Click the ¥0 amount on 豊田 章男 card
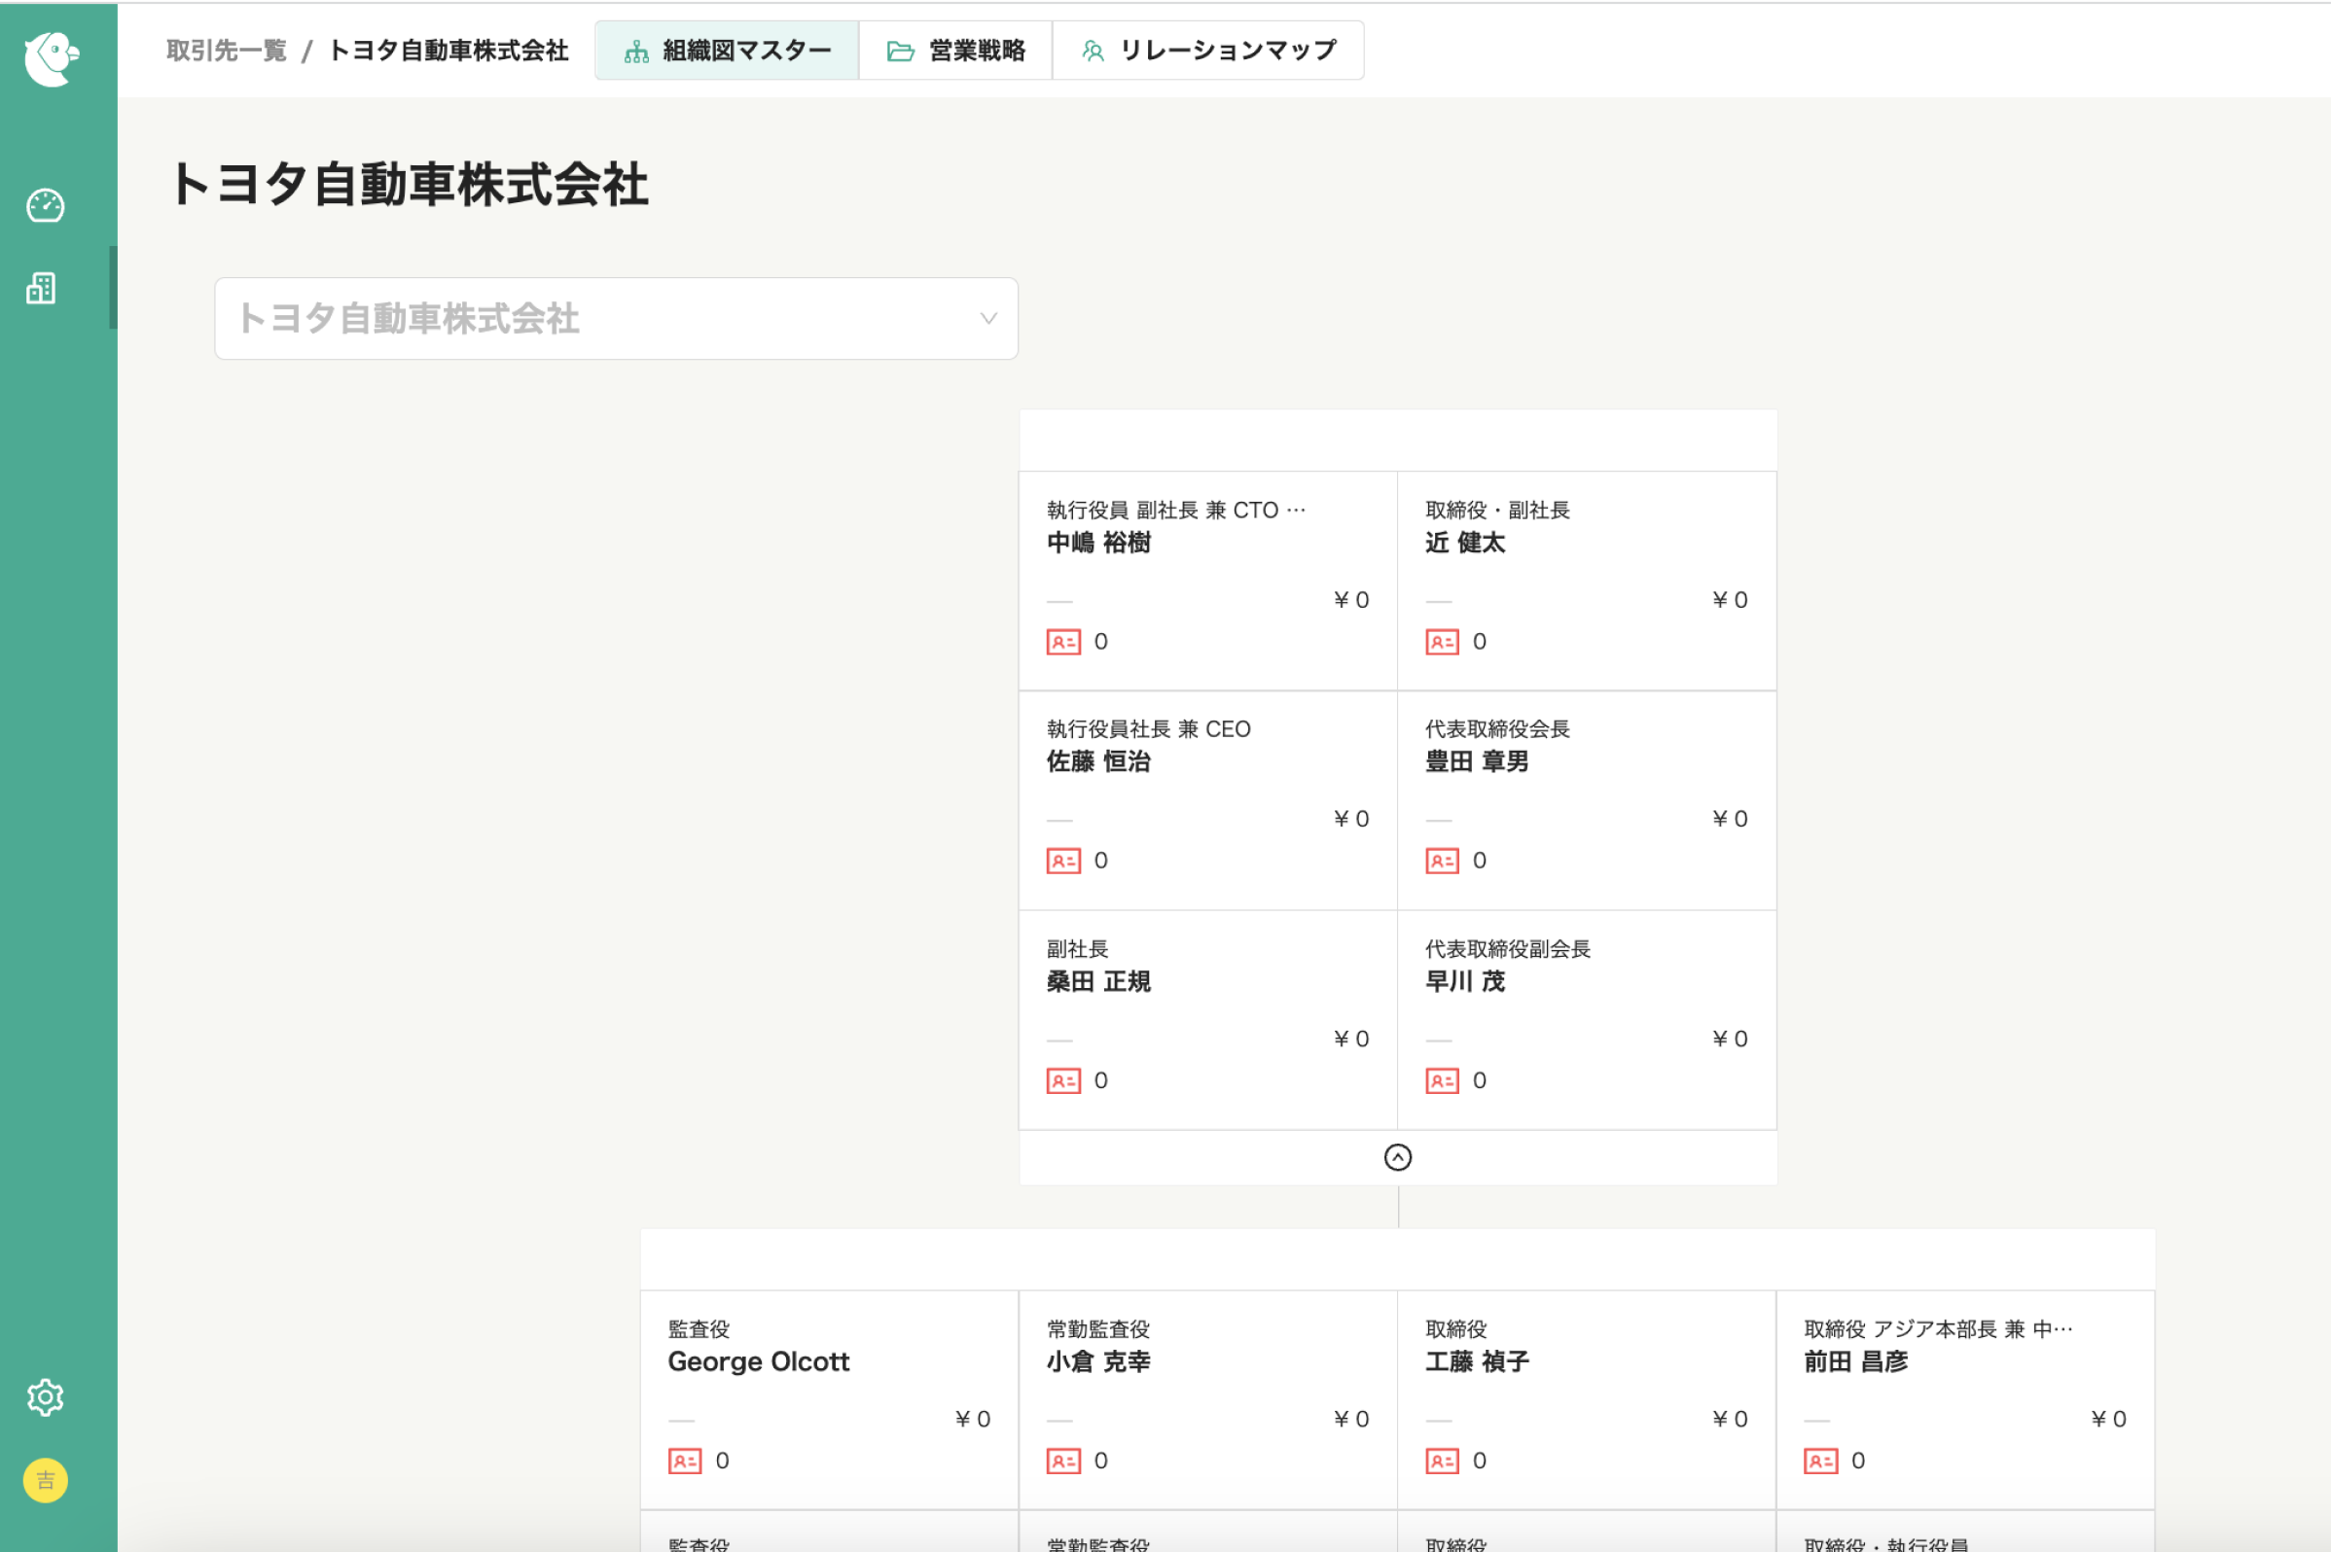This screenshot has height=1552, width=2331. click(1730, 819)
